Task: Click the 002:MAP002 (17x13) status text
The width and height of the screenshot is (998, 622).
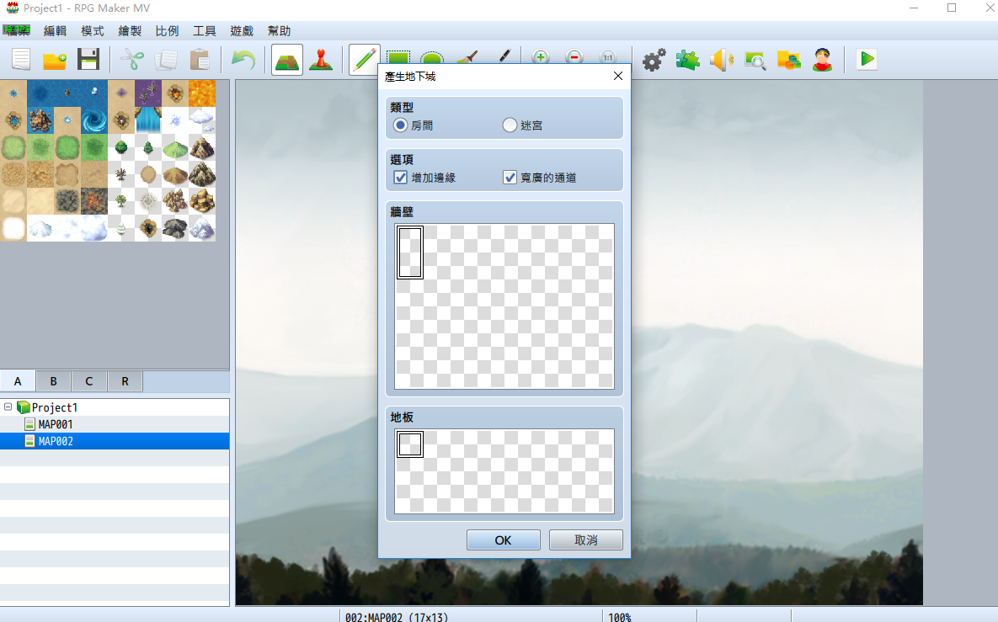Action: click(x=397, y=617)
